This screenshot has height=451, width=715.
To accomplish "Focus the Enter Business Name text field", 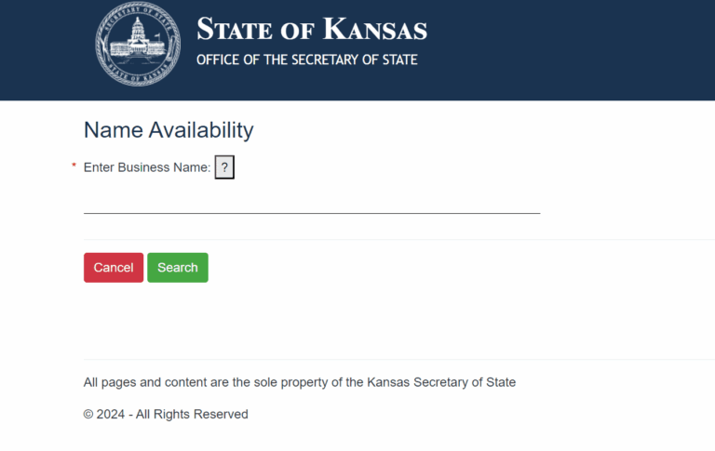I will pos(312,200).
